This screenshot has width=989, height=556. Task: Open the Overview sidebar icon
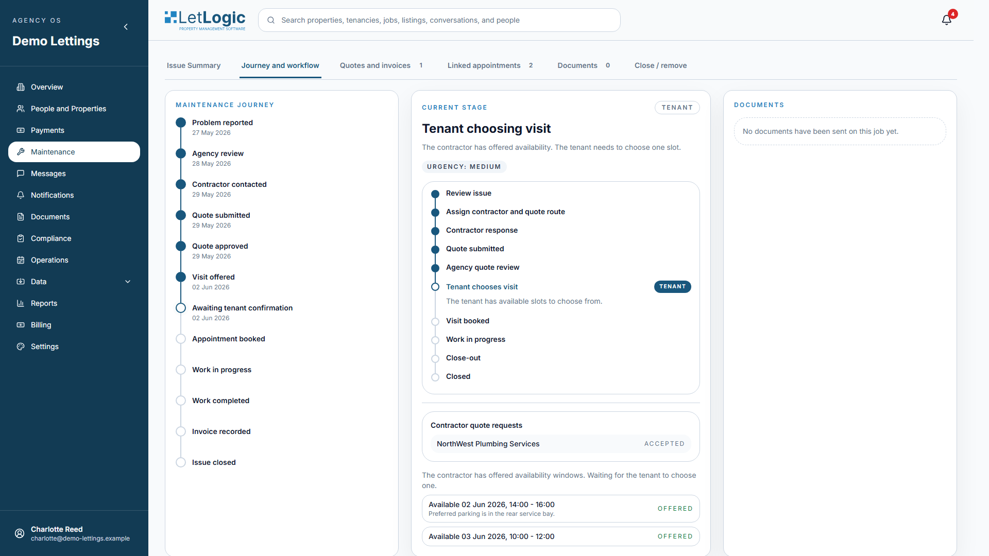tap(21, 87)
